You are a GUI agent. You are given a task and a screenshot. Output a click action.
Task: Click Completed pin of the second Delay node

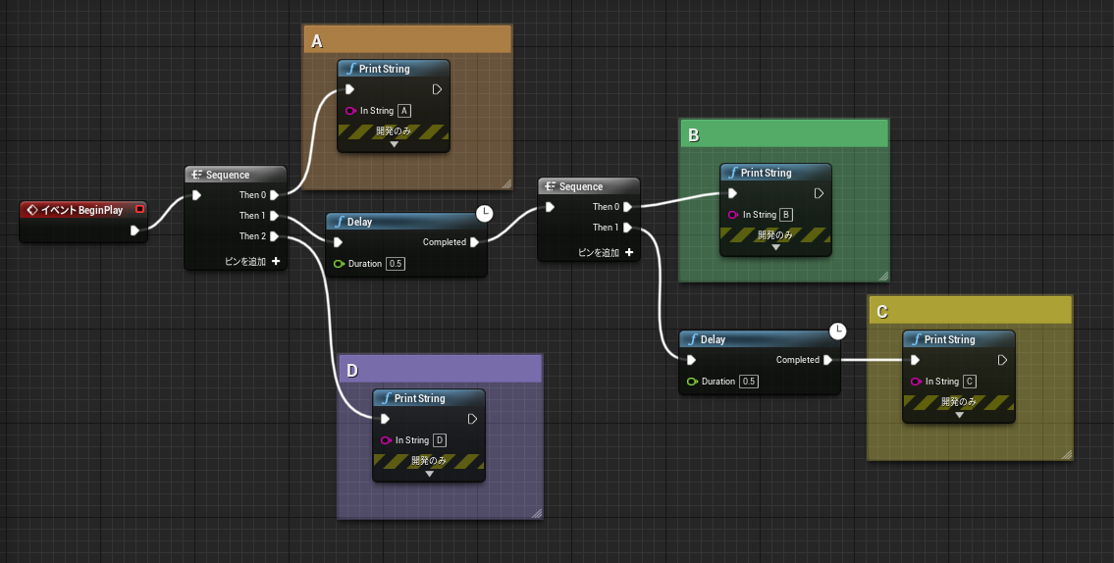tap(827, 360)
